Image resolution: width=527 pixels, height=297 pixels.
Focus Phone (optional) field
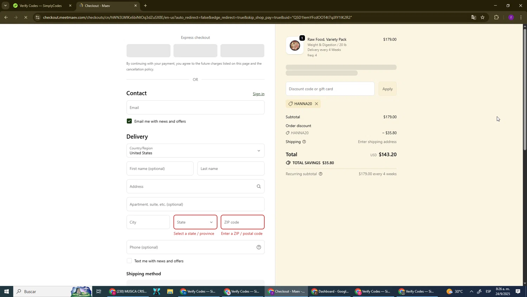pos(195,247)
